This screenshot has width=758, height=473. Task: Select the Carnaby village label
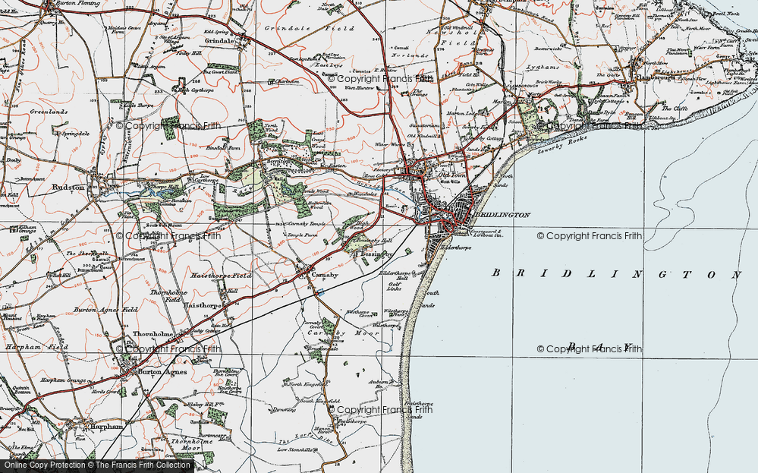[325, 275]
